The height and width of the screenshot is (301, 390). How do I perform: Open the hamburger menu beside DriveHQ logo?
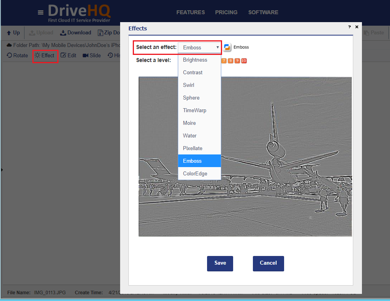coord(41,13)
